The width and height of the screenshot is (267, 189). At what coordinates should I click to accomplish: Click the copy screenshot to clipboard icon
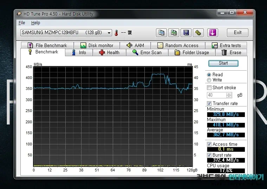[174, 33]
